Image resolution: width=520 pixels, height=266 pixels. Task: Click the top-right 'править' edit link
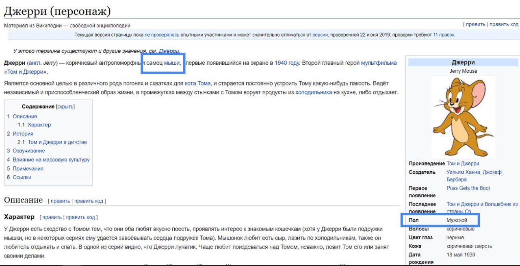tap(475, 24)
